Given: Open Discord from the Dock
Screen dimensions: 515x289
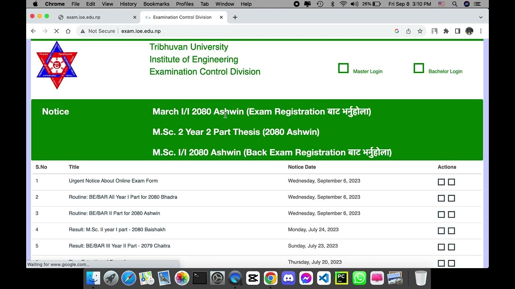Looking at the screenshot, I should [x=288, y=278].
